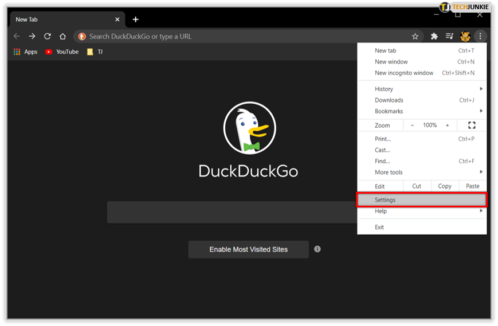Bookmark this tab with the star icon
The height and width of the screenshot is (326, 498).
[415, 37]
